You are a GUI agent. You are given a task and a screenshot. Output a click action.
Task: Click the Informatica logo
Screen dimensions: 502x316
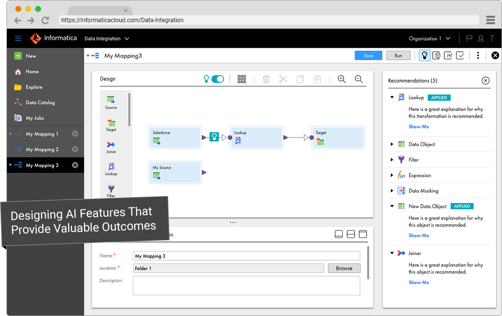coord(53,39)
